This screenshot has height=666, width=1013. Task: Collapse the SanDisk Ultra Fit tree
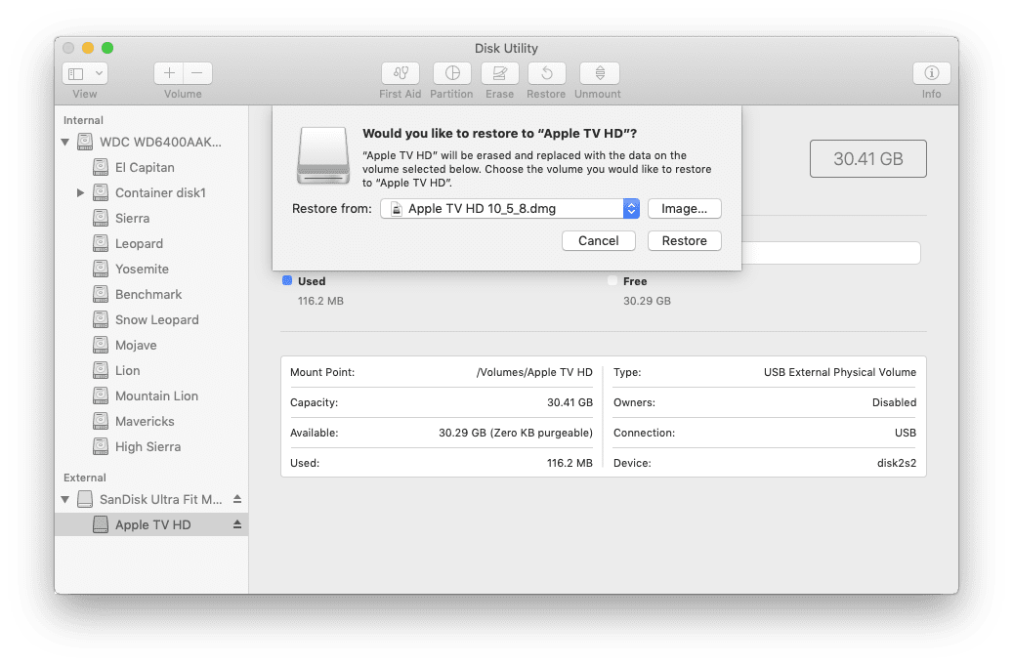[65, 499]
